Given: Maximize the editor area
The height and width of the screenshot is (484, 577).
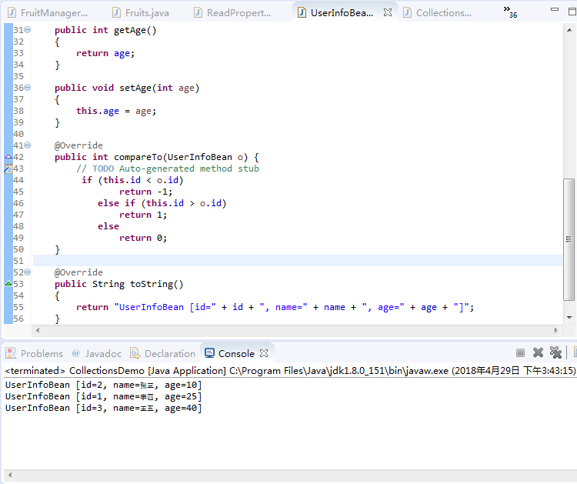Looking at the screenshot, I should [x=572, y=12].
